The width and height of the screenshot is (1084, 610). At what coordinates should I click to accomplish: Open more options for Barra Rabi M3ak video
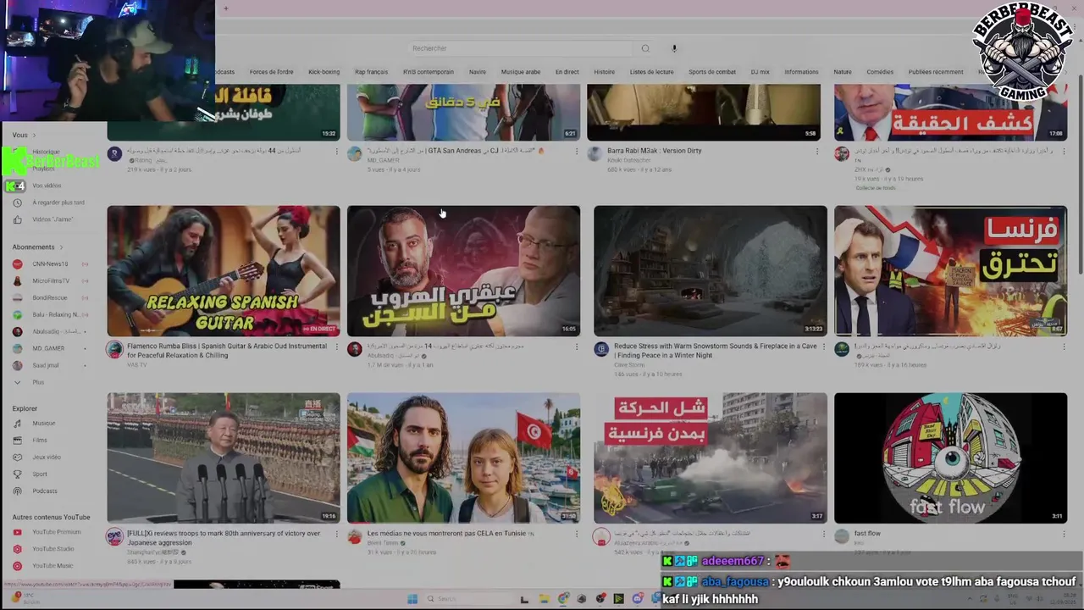[x=817, y=152]
